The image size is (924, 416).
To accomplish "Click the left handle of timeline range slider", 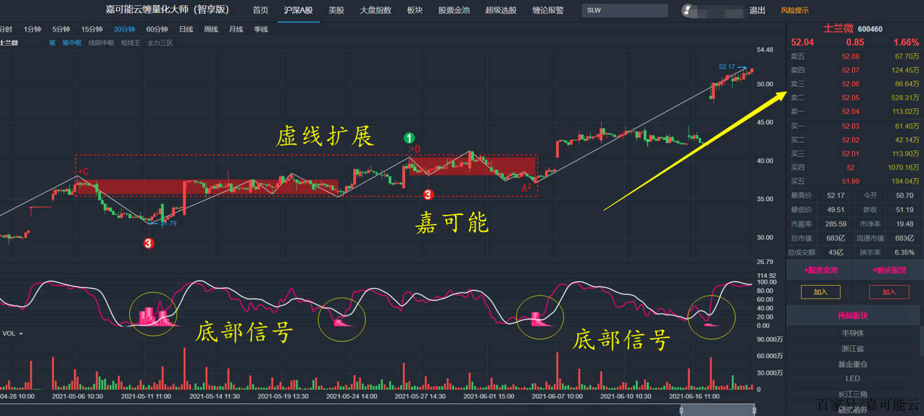I will (x=681, y=410).
